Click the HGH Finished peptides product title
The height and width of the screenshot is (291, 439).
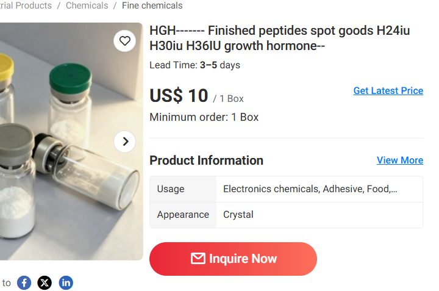[x=280, y=38]
